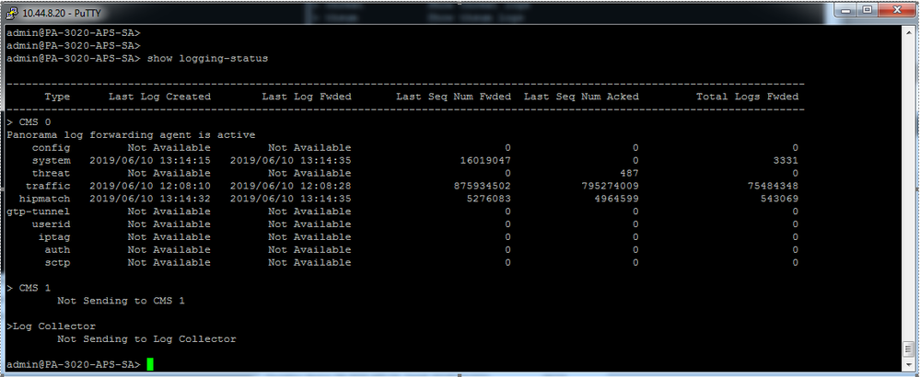Close the PuTTY session window
920x377 pixels.
pyautogui.click(x=895, y=10)
